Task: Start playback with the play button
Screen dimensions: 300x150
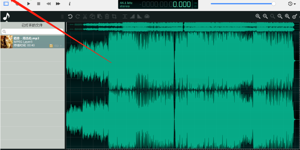Action: (x=29, y=4)
